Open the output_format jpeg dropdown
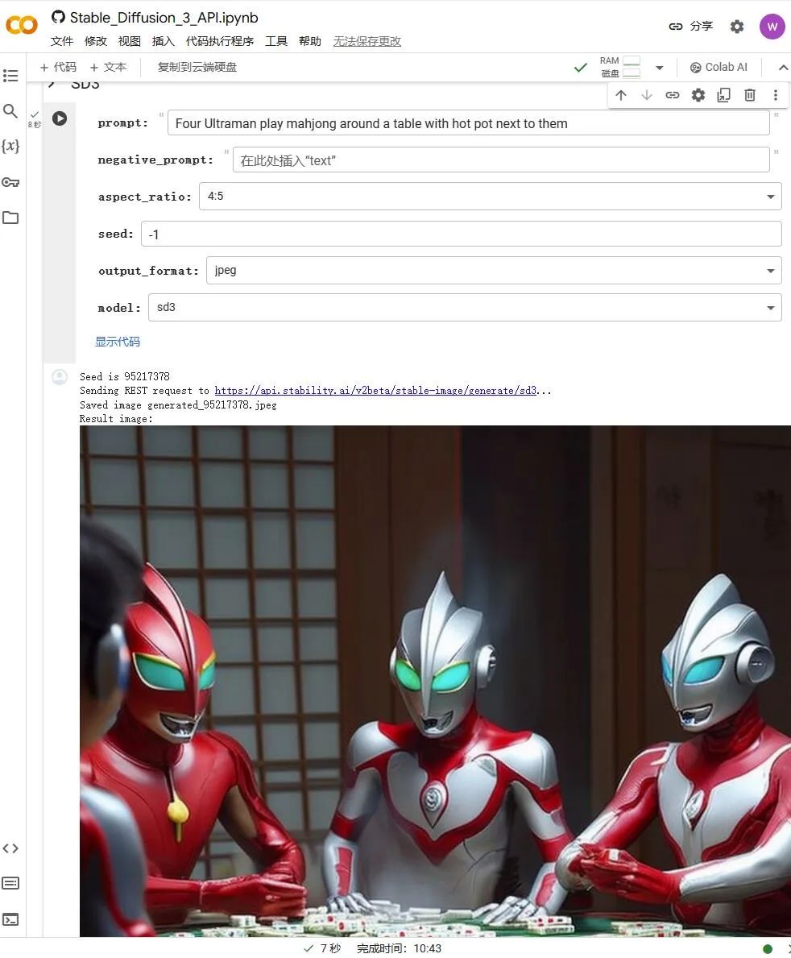The height and width of the screenshot is (958, 791). (494, 270)
